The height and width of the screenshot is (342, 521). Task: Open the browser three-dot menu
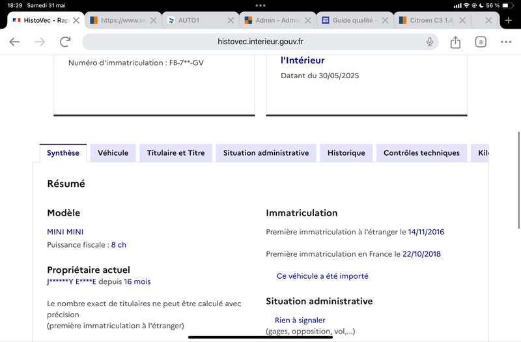(506, 42)
